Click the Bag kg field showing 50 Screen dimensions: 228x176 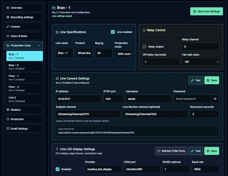(104, 53)
